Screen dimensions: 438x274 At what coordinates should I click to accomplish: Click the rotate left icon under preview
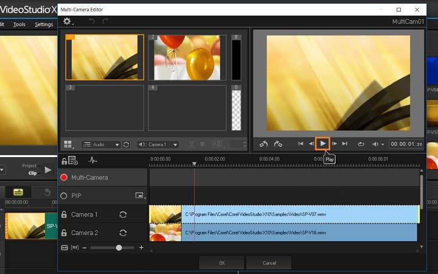[x=263, y=144]
